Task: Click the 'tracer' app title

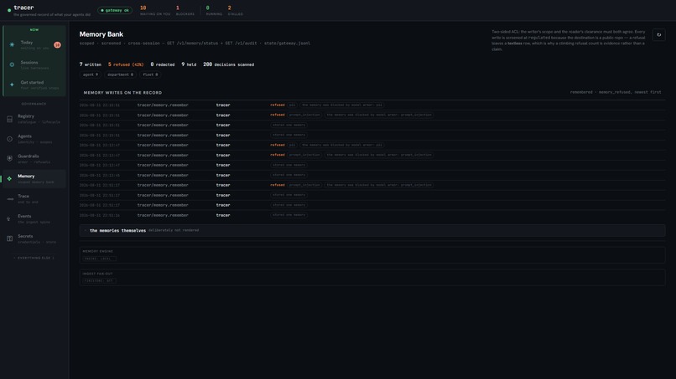Action: (x=23, y=8)
